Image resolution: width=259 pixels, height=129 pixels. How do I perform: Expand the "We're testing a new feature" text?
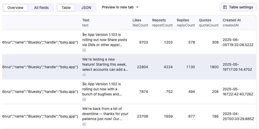[84, 75]
